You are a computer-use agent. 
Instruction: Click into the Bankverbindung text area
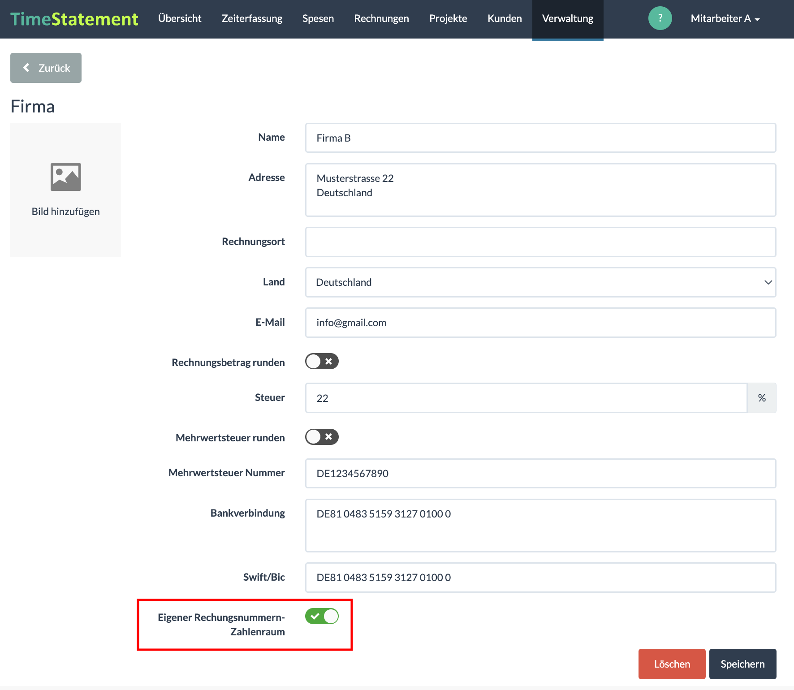(540, 526)
